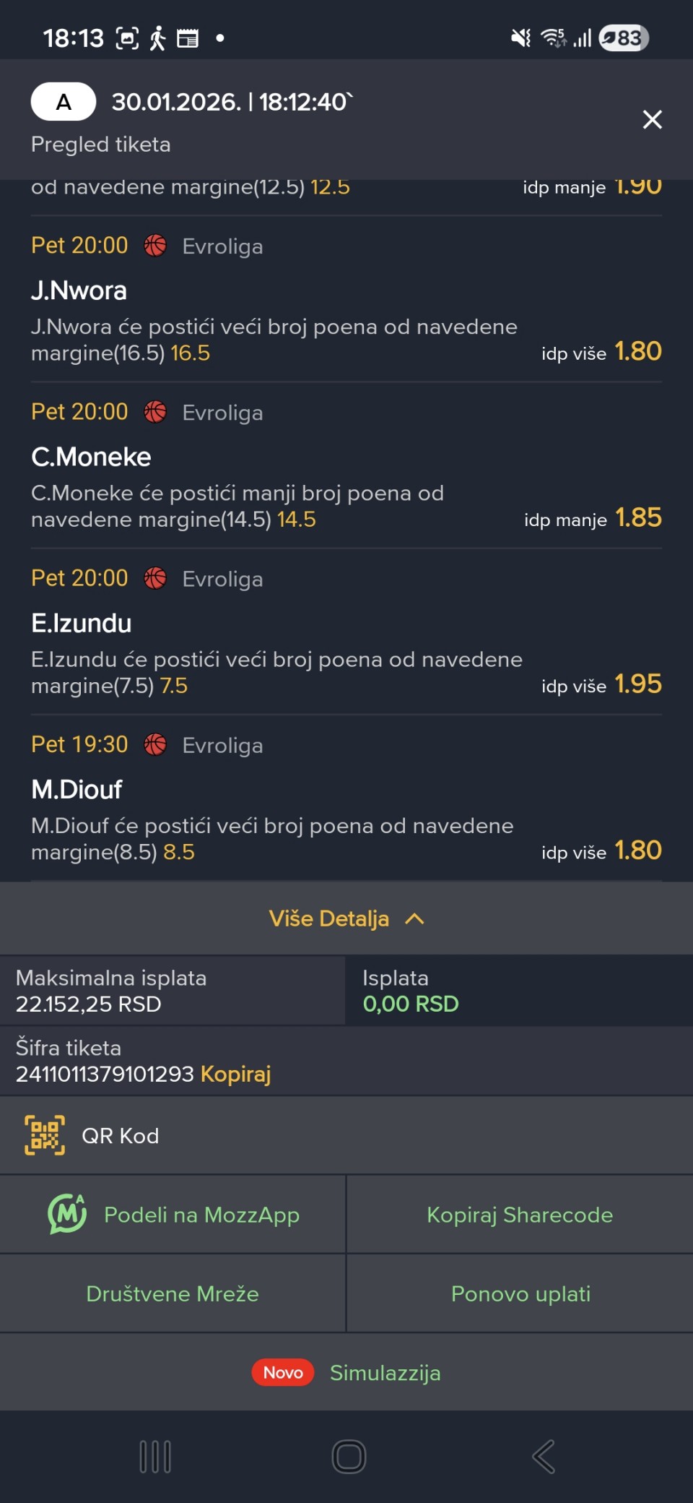Tap the QR Kod icon
693x1503 pixels.
[45, 1135]
